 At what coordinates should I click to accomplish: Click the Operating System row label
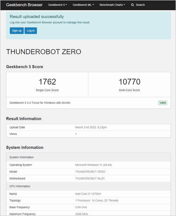21,165
